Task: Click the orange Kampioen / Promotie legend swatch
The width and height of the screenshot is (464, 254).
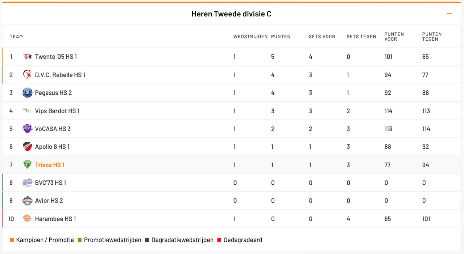Action: coord(12,240)
